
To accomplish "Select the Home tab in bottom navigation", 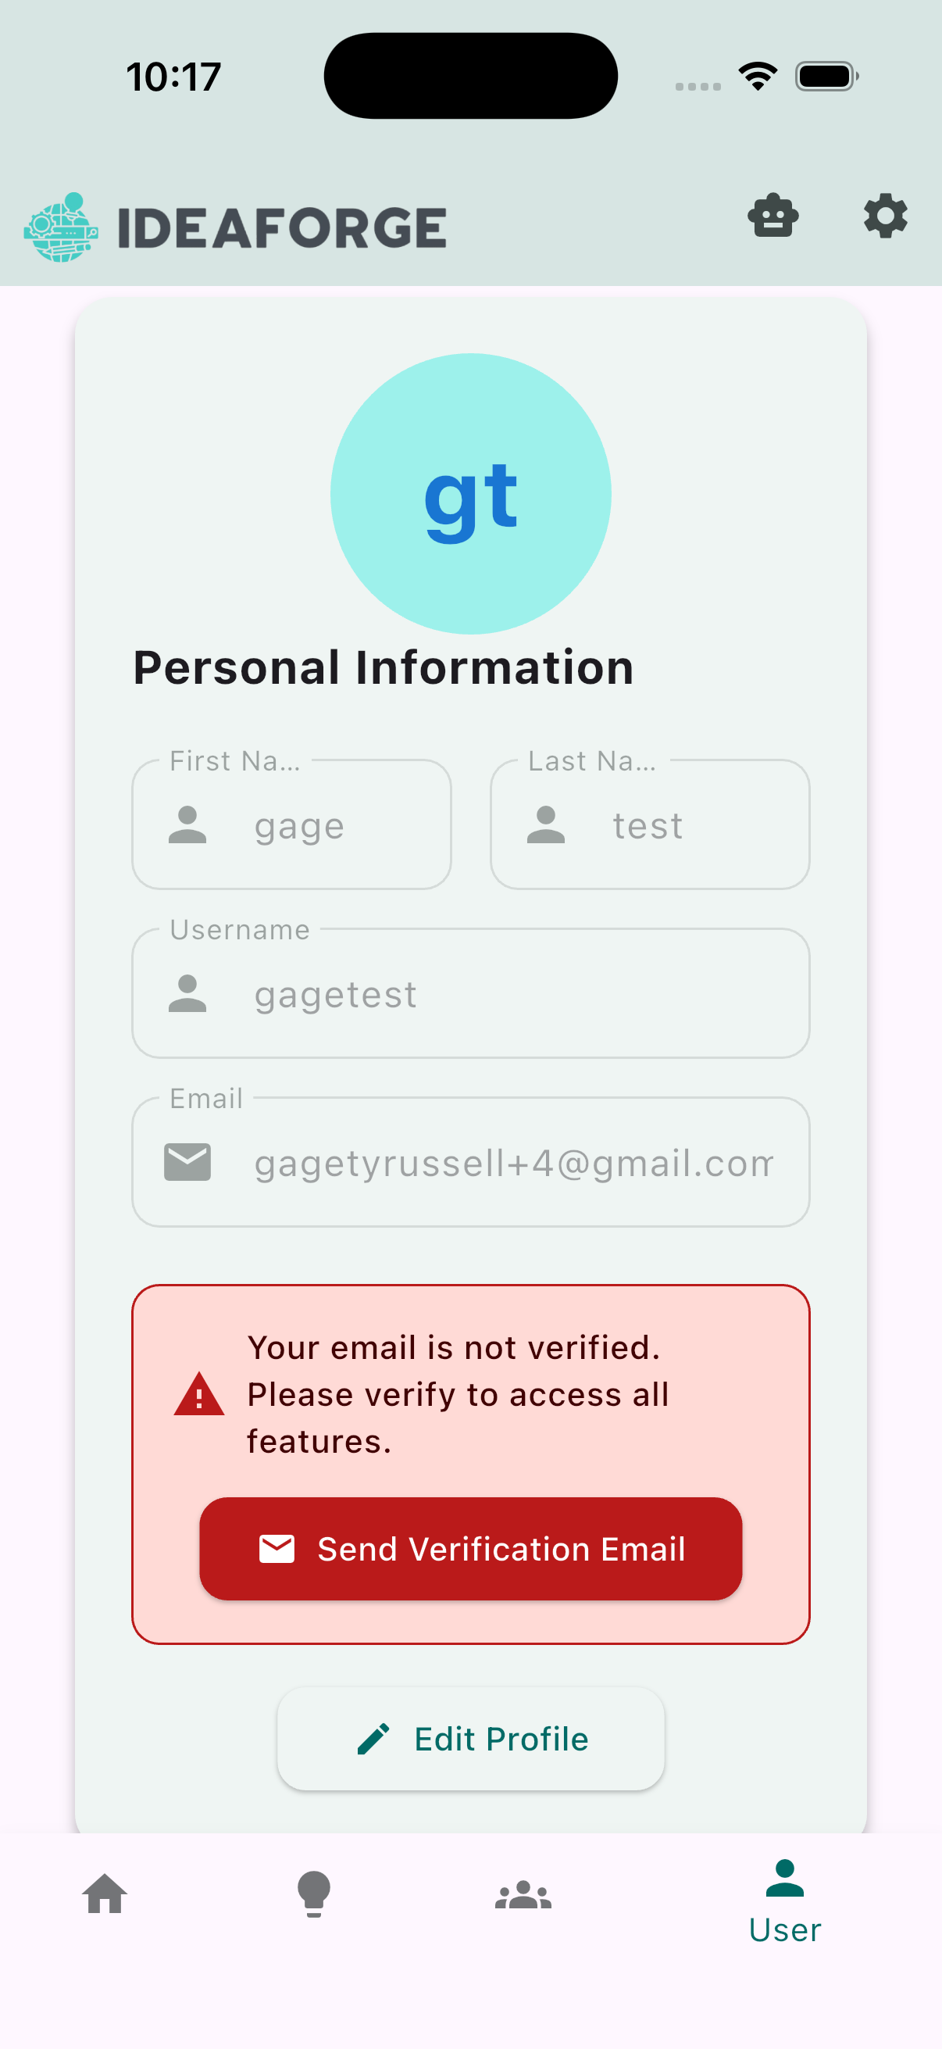I will point(105,1894).
